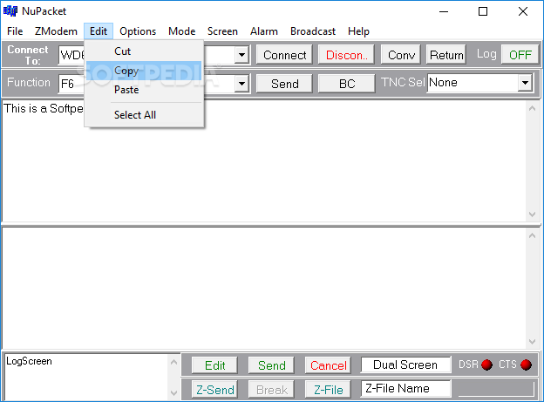Click the Send button beside Function
This screenshot has height=402, width=544.
[284, 84]
